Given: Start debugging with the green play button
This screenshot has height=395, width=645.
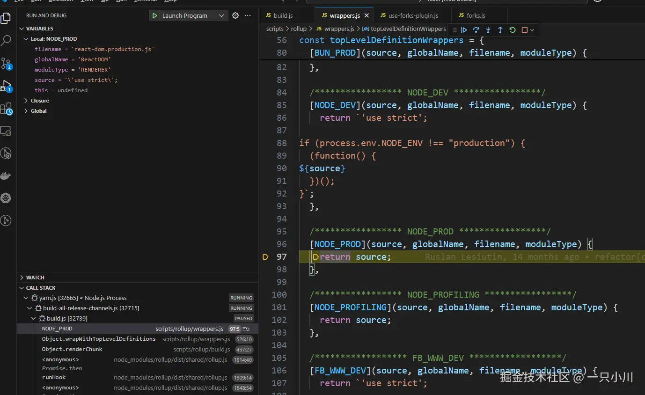Looking at the screenshot, I should (x=154, y=15).
